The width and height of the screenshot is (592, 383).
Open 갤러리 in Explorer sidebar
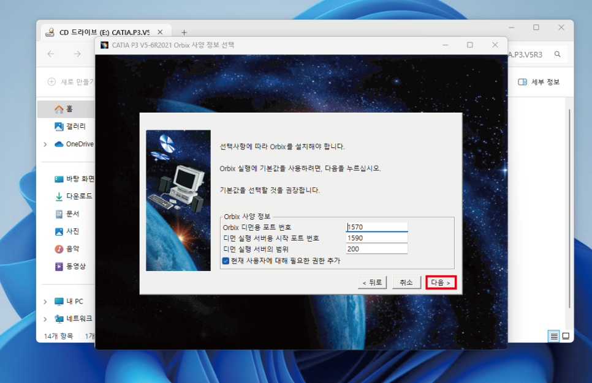(x=70, y=126)
